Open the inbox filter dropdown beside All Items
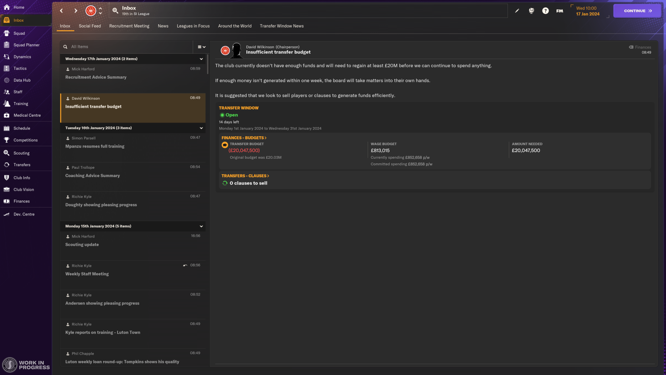This screenshot has height=375, width=666. (x=201, y=46)
